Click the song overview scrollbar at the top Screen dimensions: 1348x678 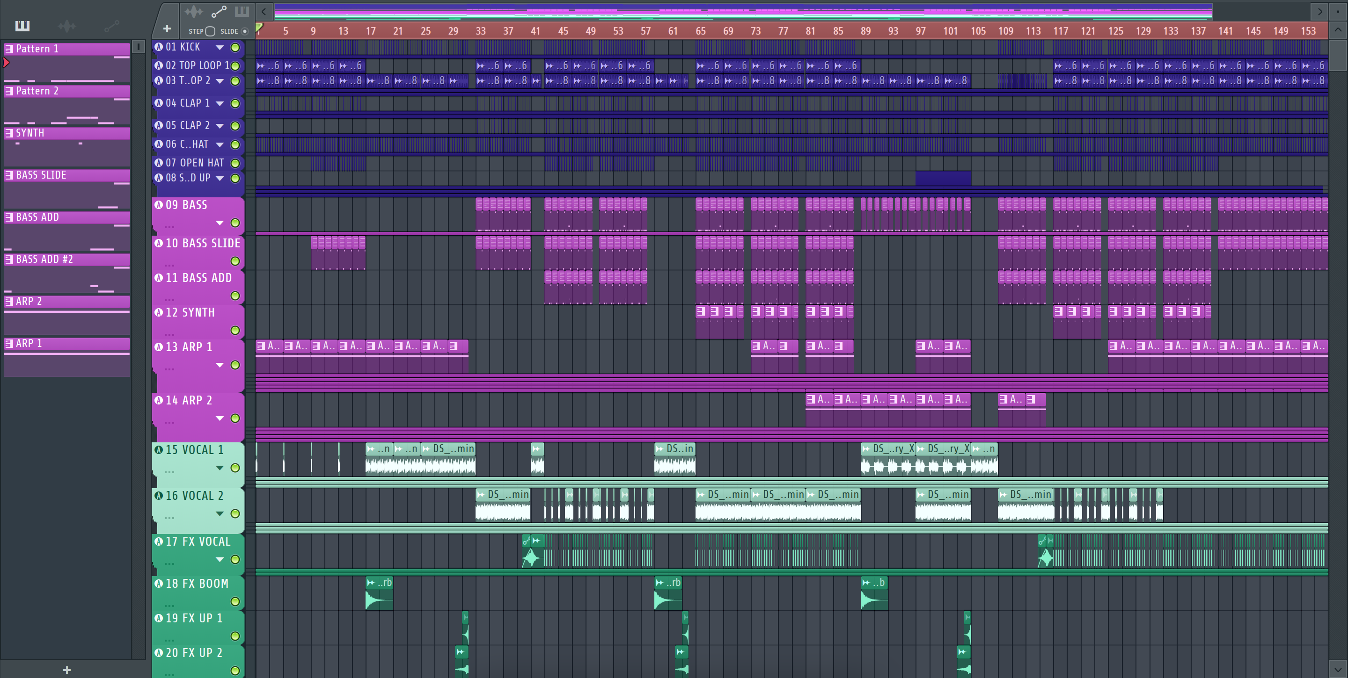pos(744,11)
